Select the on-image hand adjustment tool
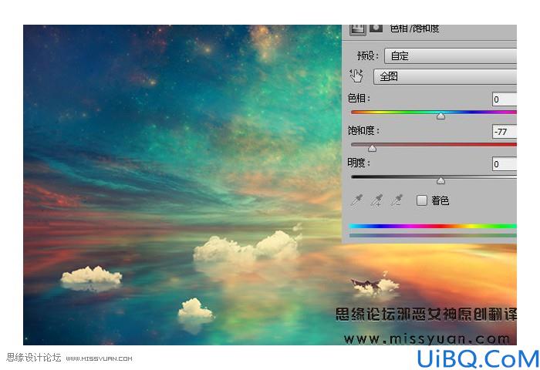Screen dimensions: 540x370 pyautogui.click(x=356, y=76)
